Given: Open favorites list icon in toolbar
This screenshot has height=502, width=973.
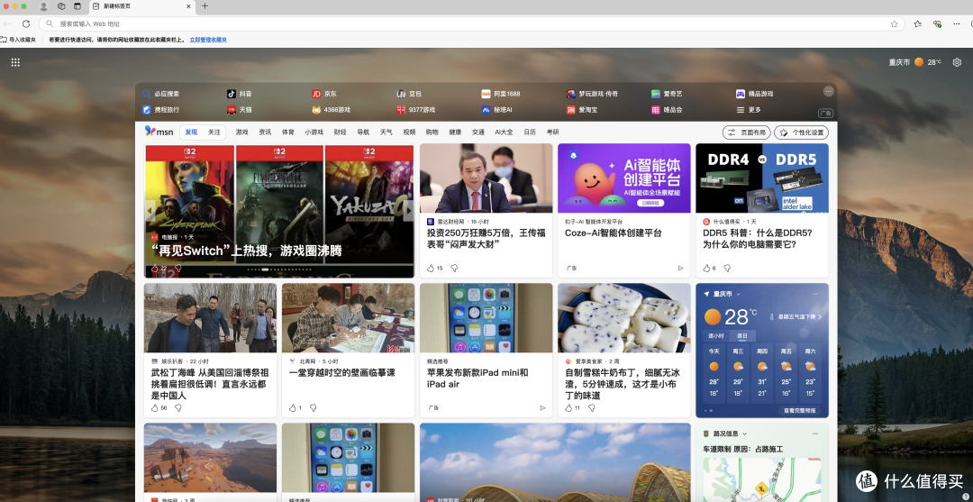Looking at the screenshot, I should pyautogui.click(x=918, y=23).
